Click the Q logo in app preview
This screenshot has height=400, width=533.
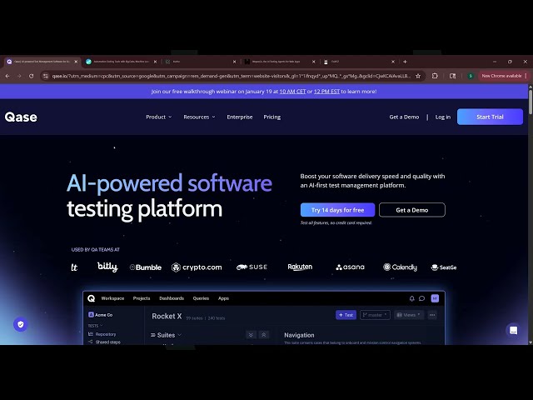point(91,298)
